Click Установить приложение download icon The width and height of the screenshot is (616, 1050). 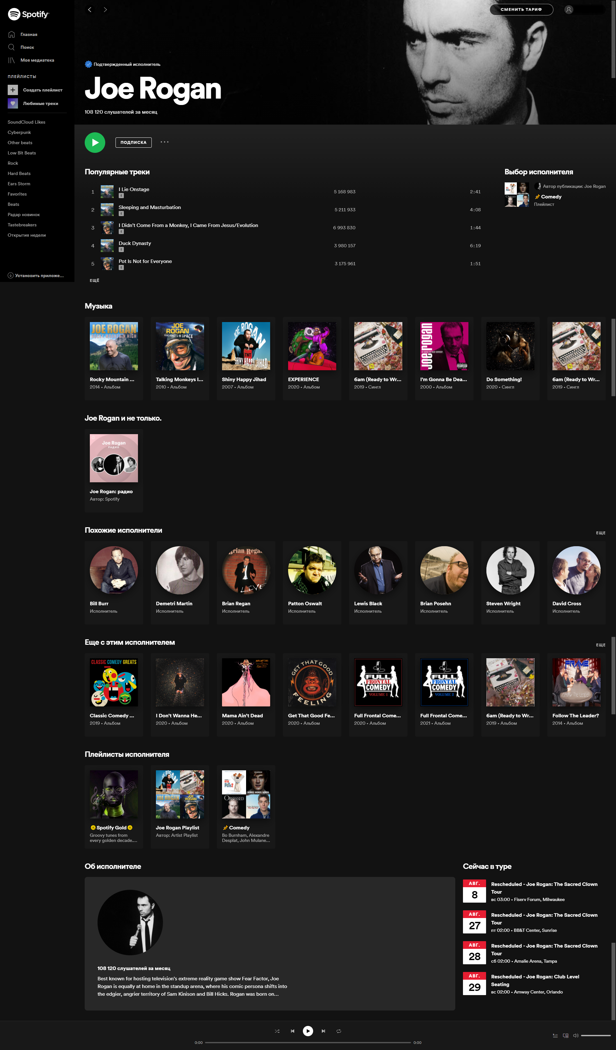click(10, 276)
